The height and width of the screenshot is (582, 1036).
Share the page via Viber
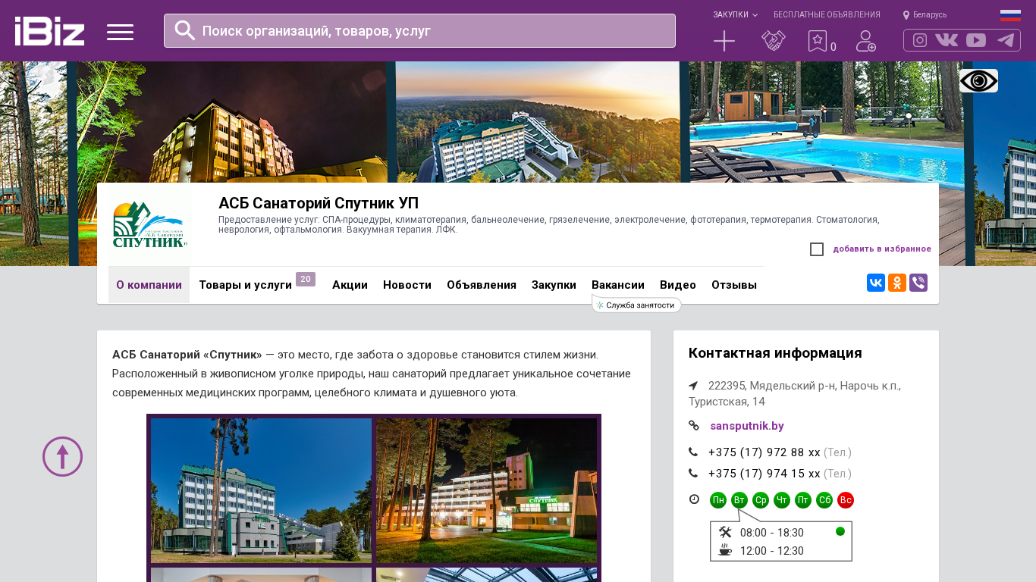click(x=918, y=283)
